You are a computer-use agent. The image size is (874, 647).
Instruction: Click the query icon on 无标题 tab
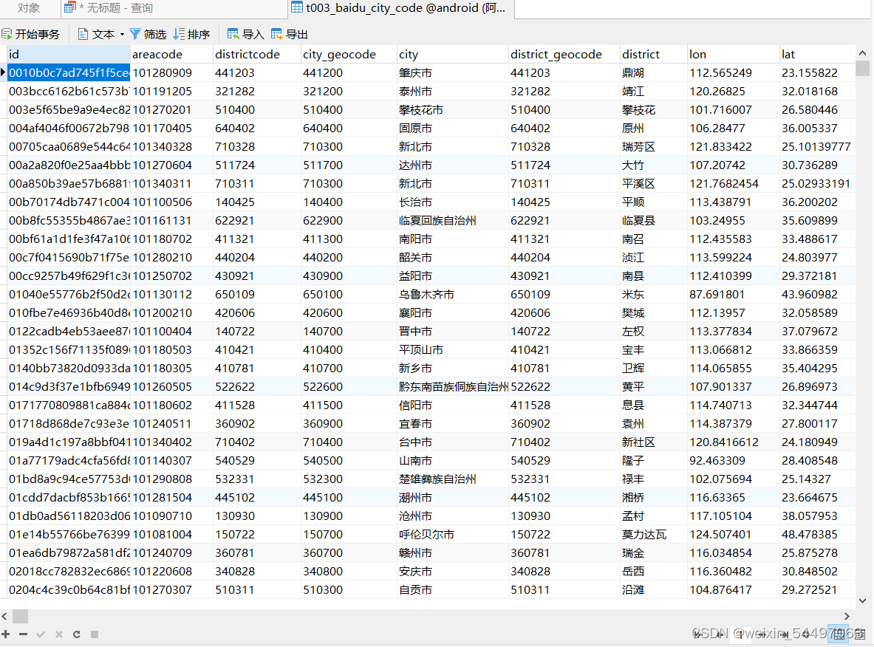pos(69,7)
